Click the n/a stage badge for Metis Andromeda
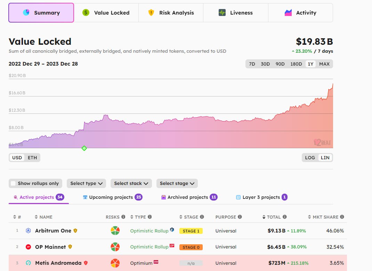The image size is (372, 271). tap(191, 263)
